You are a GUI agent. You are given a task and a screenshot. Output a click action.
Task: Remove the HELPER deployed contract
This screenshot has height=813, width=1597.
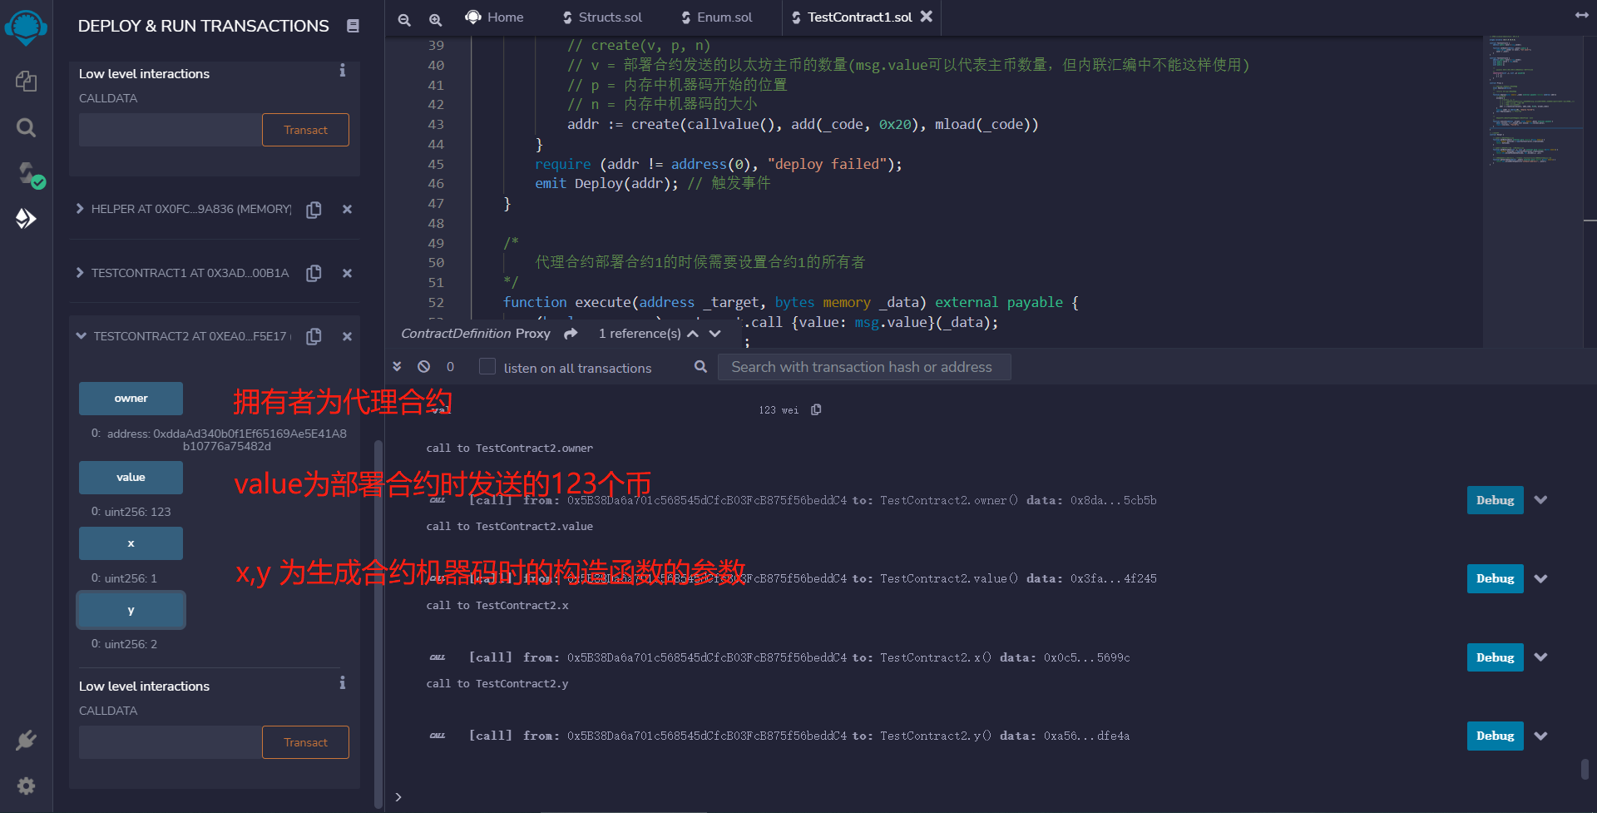(347, 209)
